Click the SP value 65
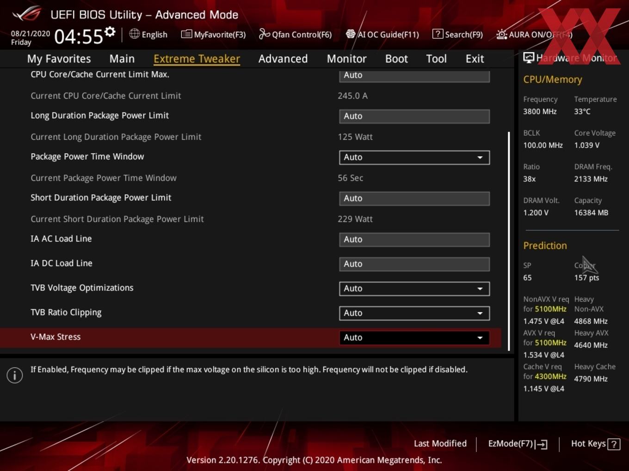 [527, 278]
